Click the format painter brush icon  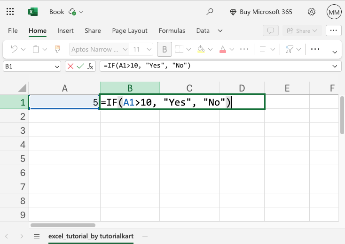tap(58, 49)
